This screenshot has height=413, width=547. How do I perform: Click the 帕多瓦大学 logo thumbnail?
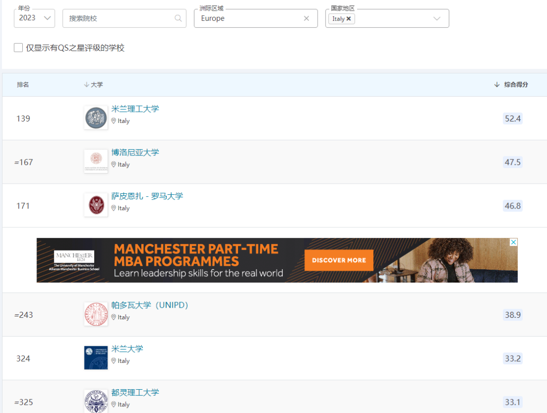tap(96, 314)
